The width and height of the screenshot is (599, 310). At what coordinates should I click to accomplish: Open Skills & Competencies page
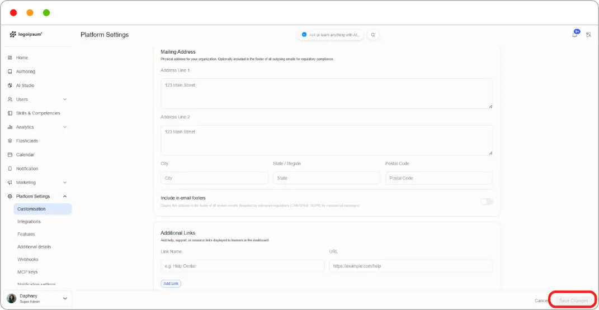(37, 113)
